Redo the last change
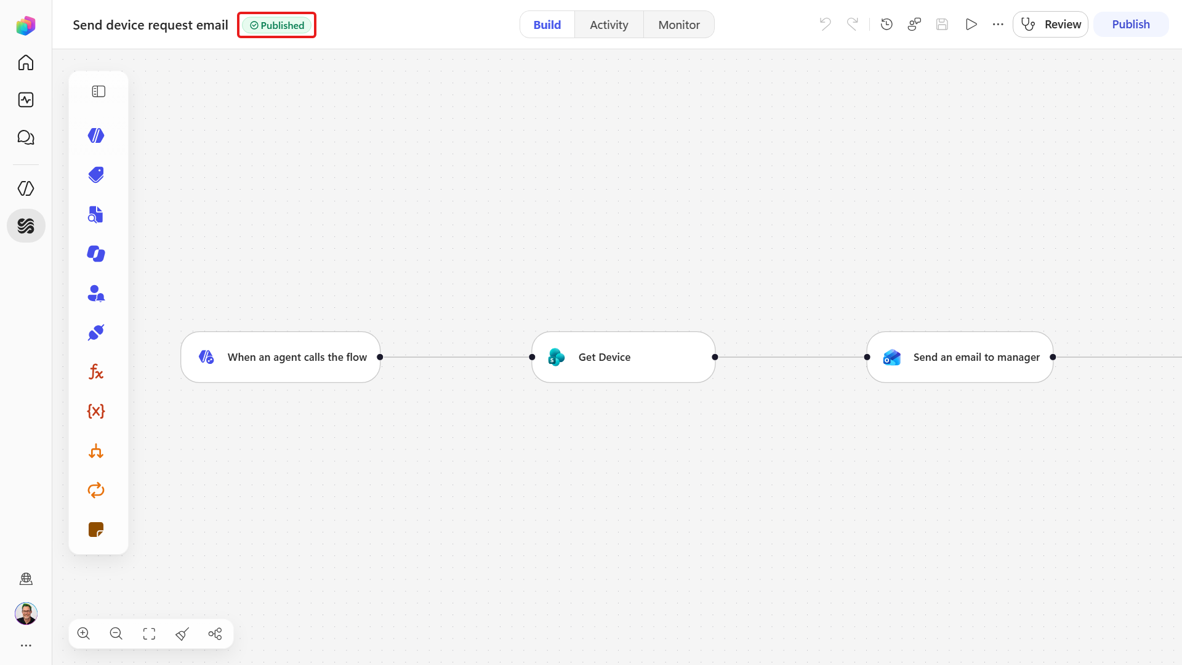This screenshot has width=1182, height=665. point(853,24)
